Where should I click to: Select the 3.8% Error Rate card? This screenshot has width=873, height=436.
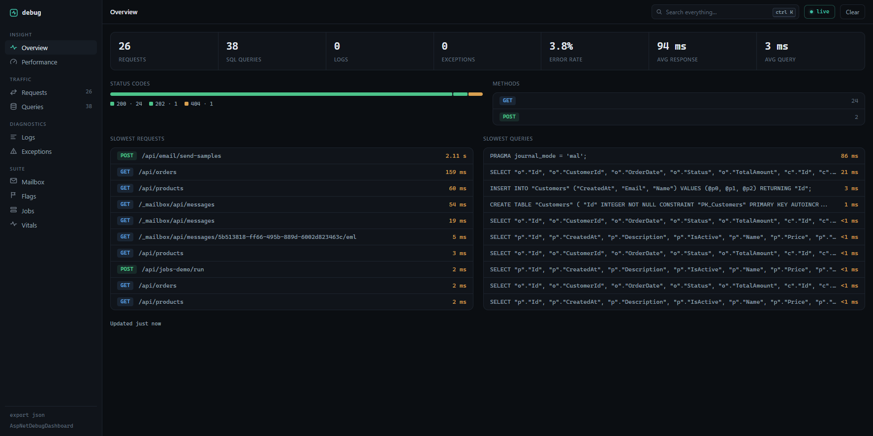[x=595, y=51]
